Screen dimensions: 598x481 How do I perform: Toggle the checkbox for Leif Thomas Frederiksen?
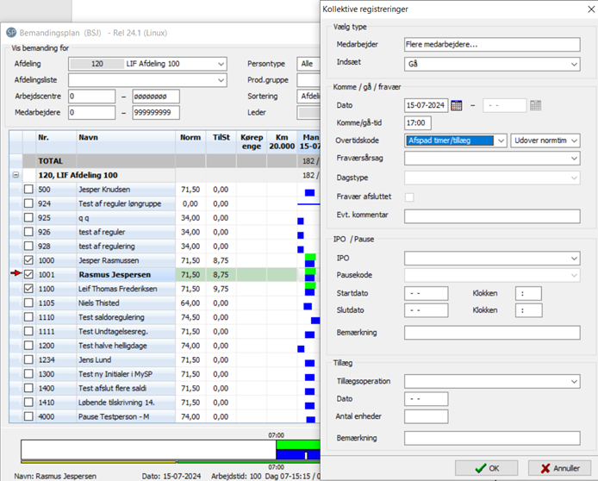[x=29, y=289]
